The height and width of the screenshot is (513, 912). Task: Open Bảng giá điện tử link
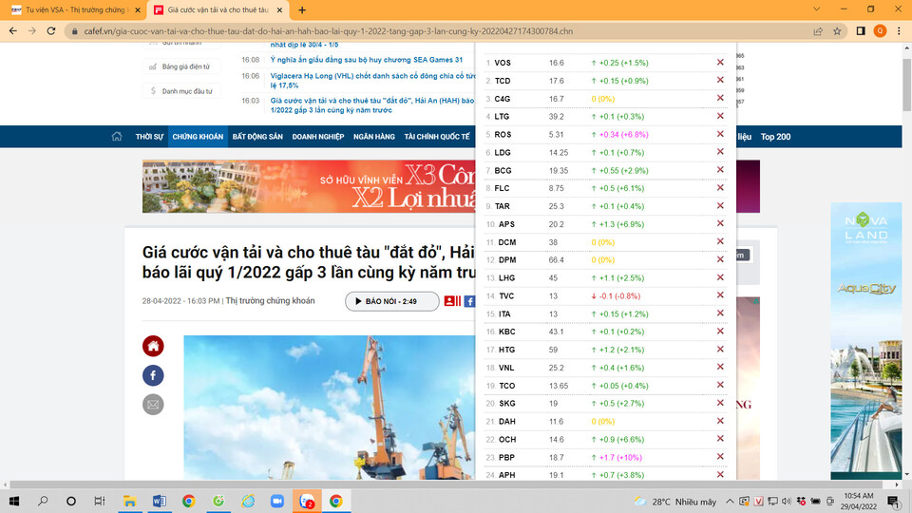[181, 66]
